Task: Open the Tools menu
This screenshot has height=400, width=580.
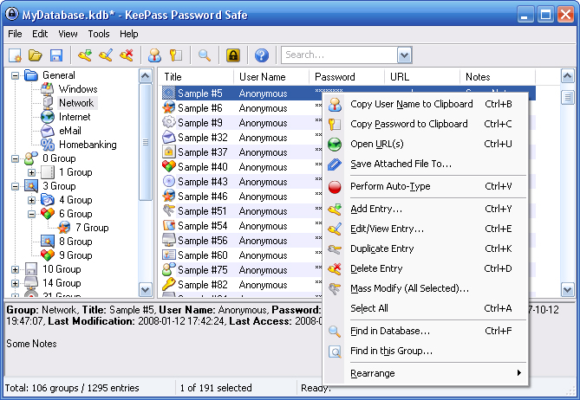Action: coord(99,34)
